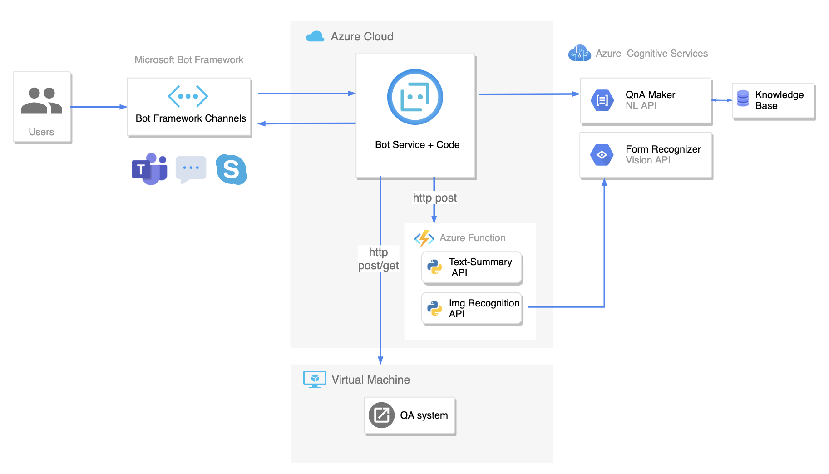Click the Azure Function lightning icon
829x474 pixels.
(424, 238)
